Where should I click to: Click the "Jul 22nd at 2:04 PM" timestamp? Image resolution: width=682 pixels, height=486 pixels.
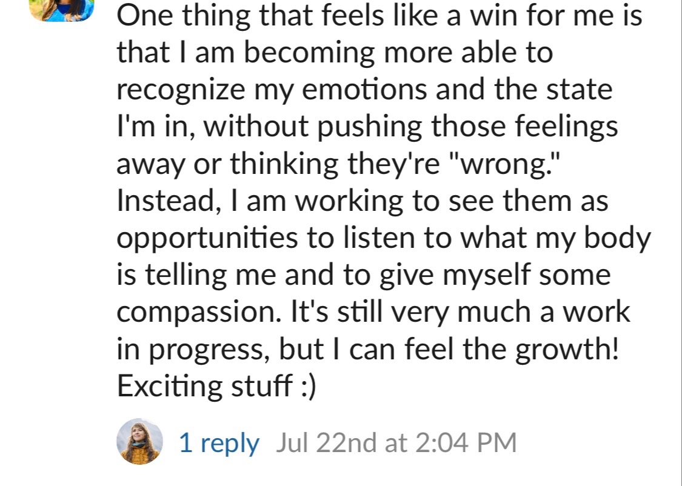click(x=396, y=443)
